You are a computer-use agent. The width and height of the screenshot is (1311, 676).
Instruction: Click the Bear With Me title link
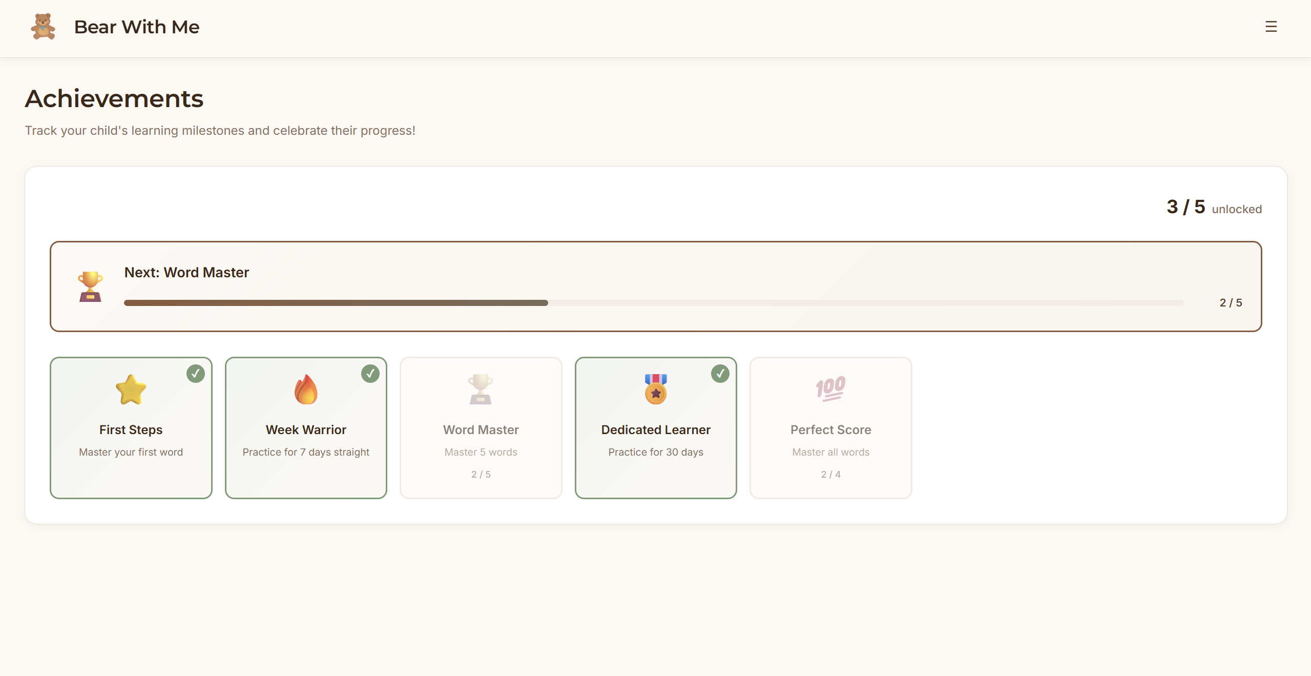137,27
